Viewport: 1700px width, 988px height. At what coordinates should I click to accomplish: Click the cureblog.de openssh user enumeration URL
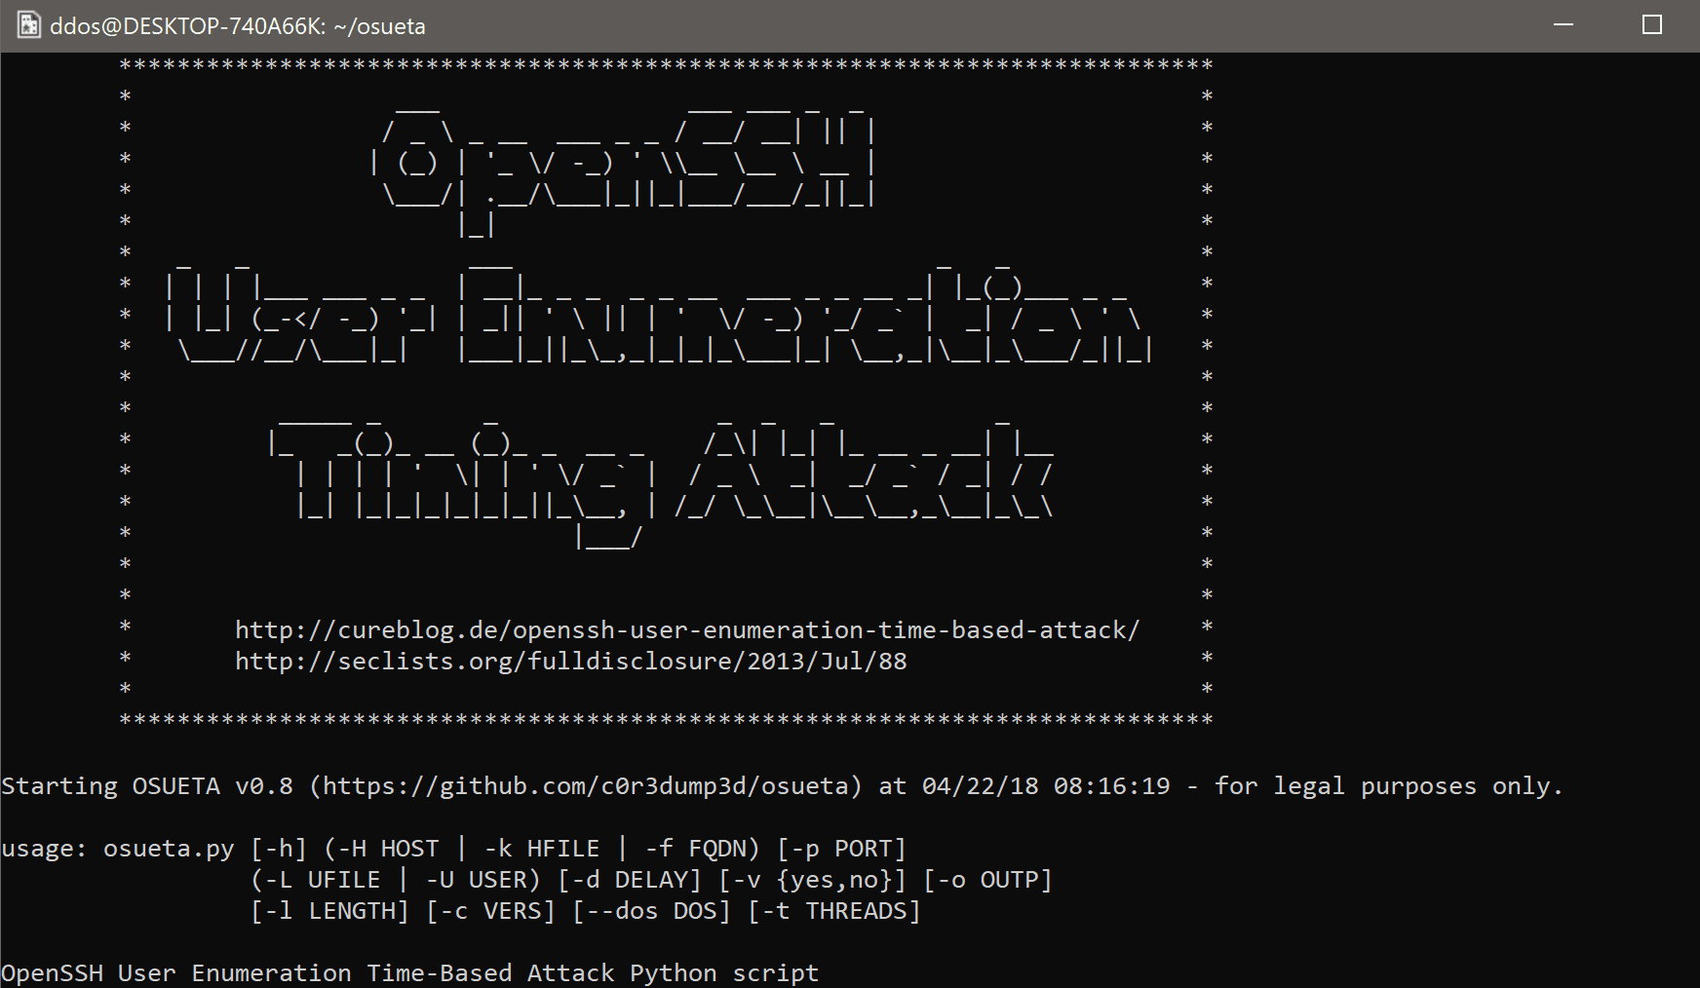687,630
